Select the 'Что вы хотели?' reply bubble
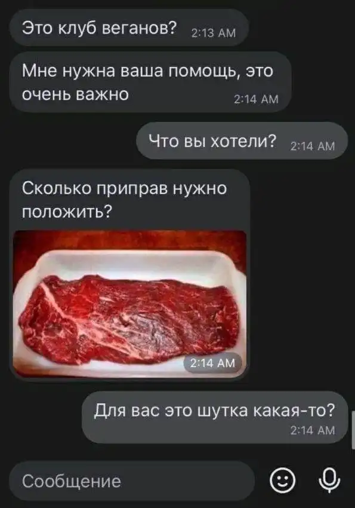This screenshot has height=508, width=355. 242,141
